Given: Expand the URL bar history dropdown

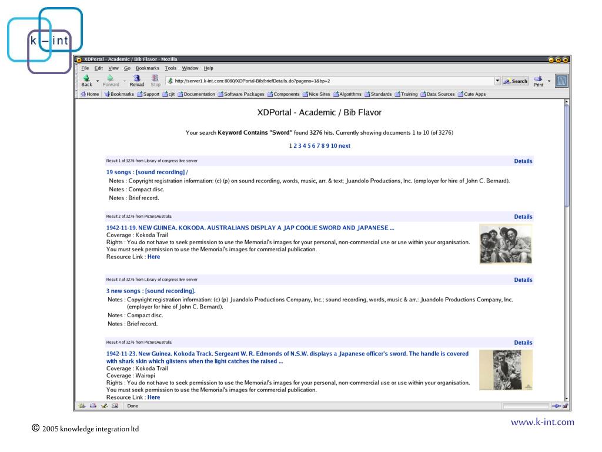Looking at the screenshot, I should [x=497, y=81].
